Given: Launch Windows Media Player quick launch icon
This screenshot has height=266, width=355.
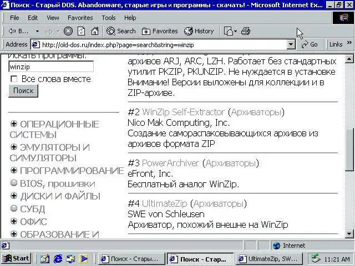Looking at the screenshot, I should click(x=83, y=259).
